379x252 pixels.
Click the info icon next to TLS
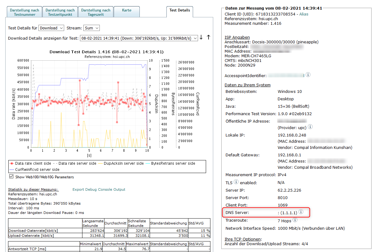click(x=236, y=182)
